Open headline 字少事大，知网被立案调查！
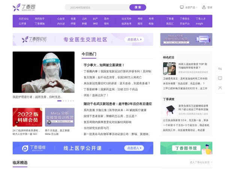 pyautogui.click(x=104, y=65)
